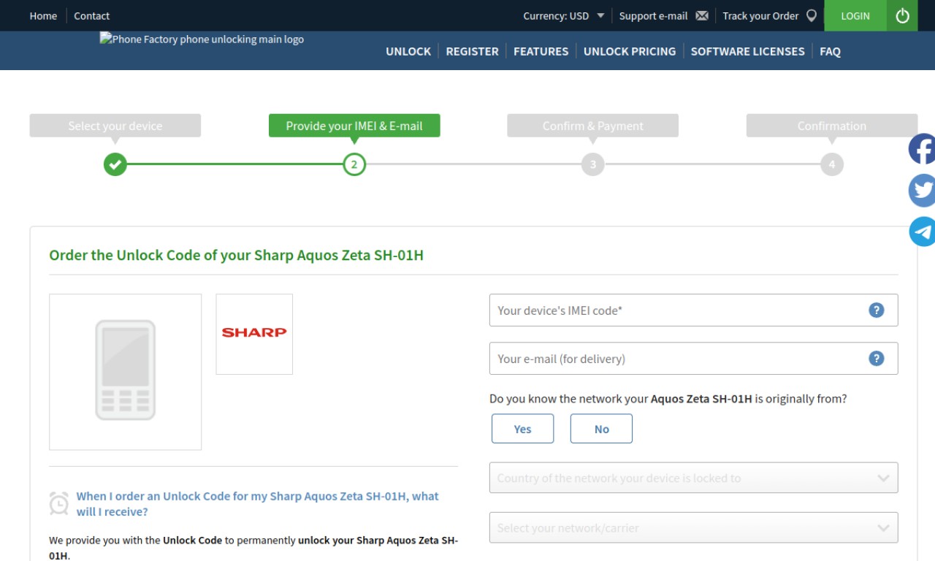Image resolution: width=935 pixels, height=561 pixels.
Task: Open the FAQ menu item
Action: pyautogui.click(x=830, y=51)
